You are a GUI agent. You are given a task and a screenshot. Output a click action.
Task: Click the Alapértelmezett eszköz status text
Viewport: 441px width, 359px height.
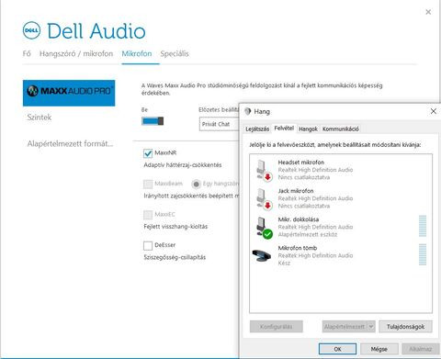pyautogui.click(x=308, y=234)
